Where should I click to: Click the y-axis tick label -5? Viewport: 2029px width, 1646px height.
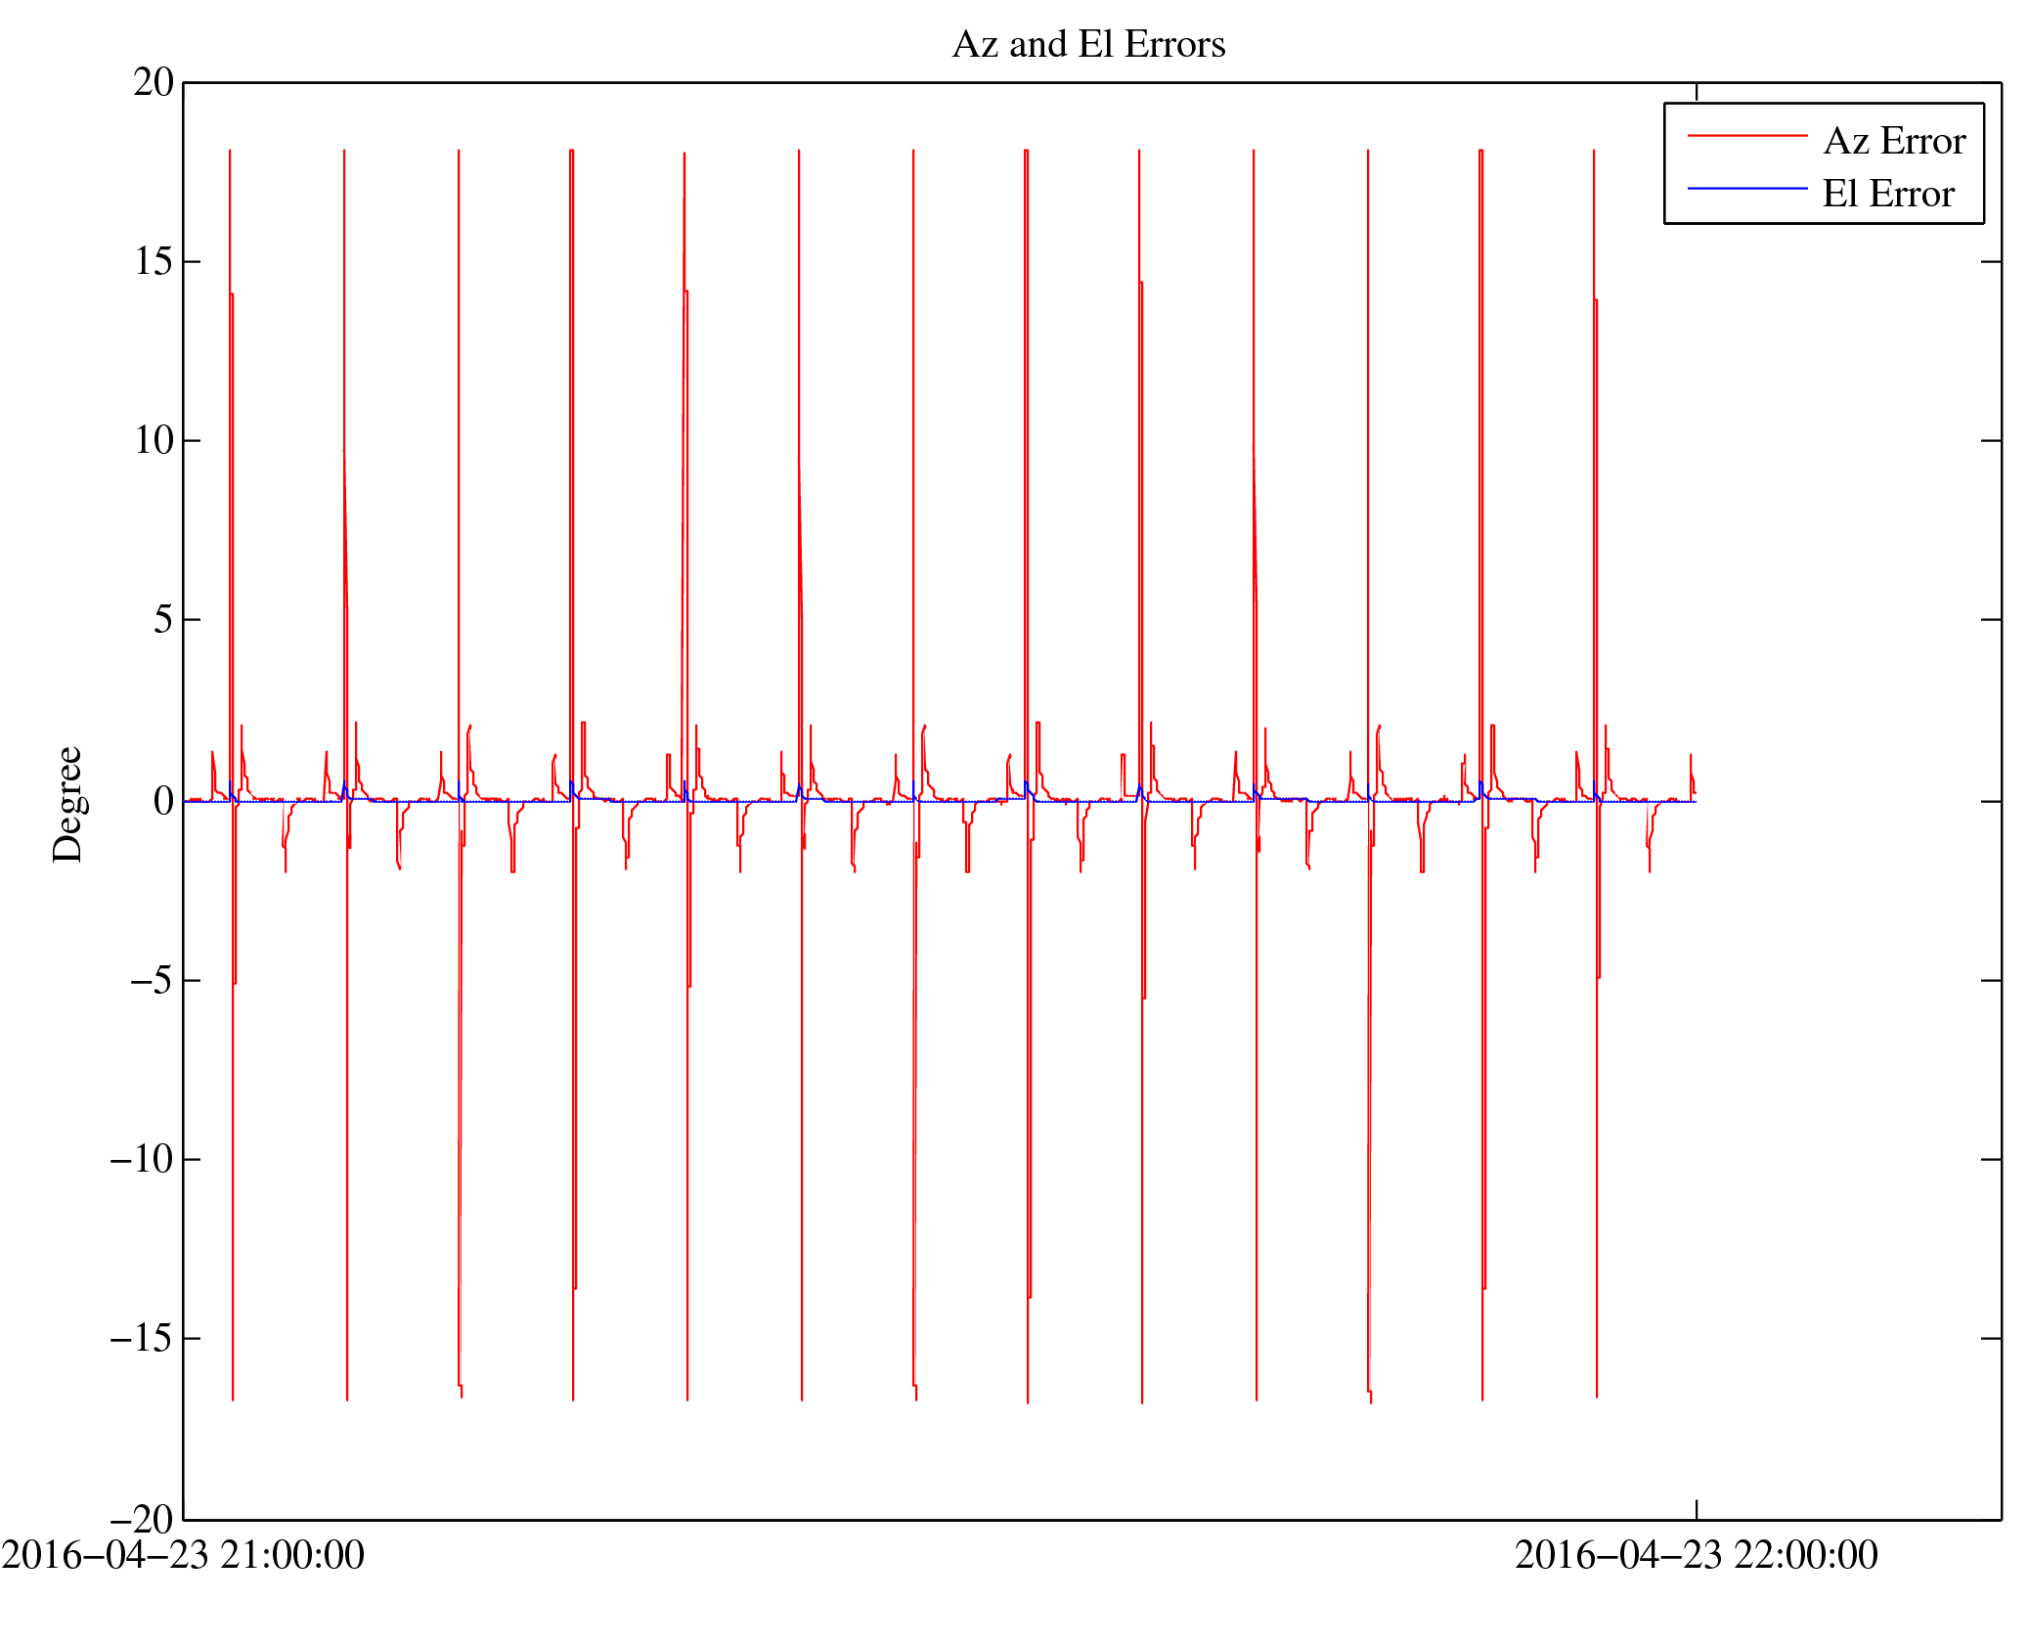pos(152,981)
